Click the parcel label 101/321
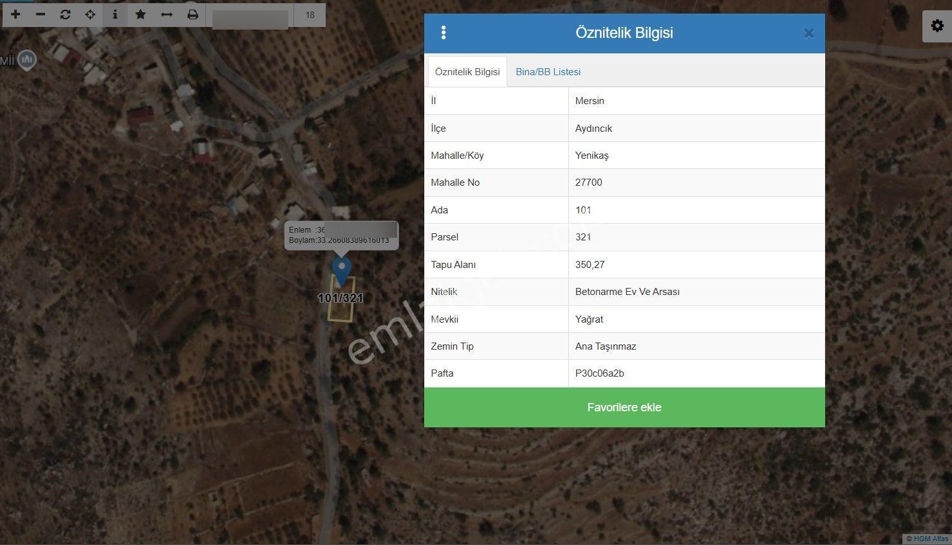The height and width of the screenshot is (545, 952). 341,298
